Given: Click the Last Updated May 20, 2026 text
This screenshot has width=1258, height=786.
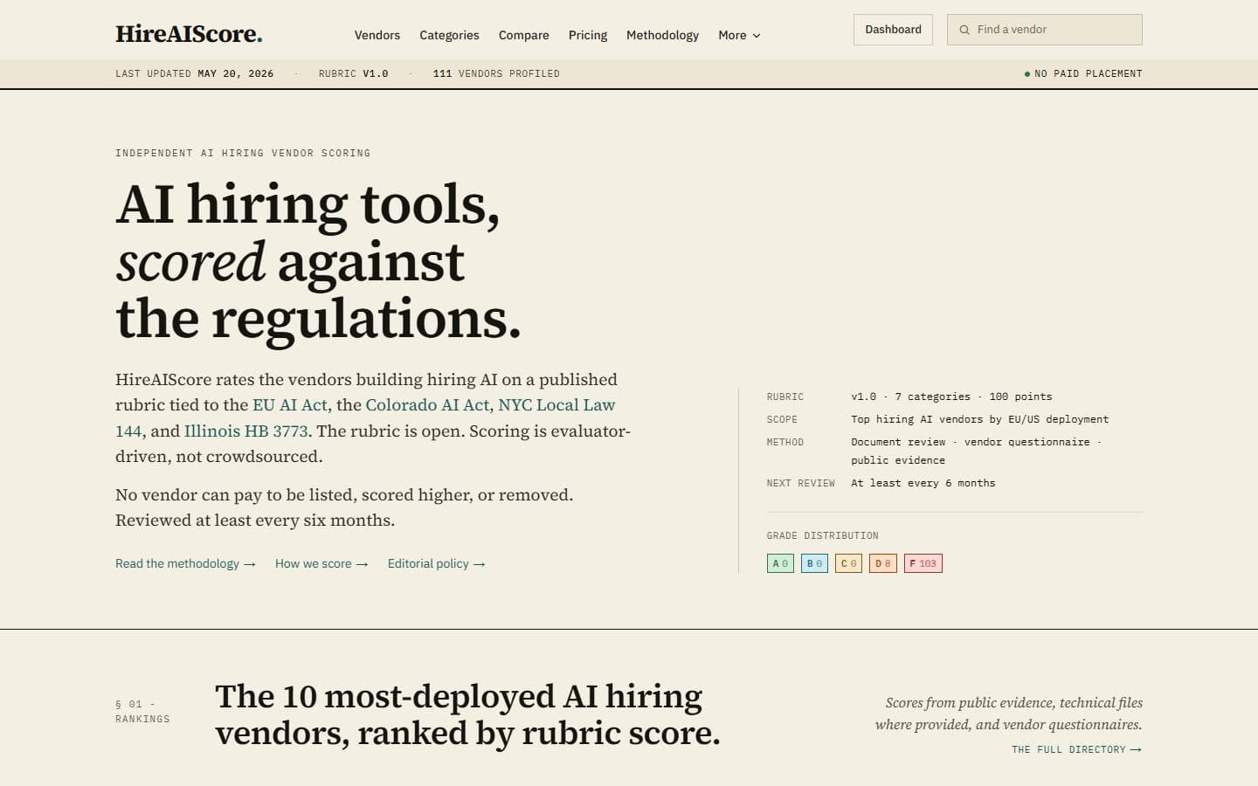Looking at the screenshot, I should tap(194, 73).
